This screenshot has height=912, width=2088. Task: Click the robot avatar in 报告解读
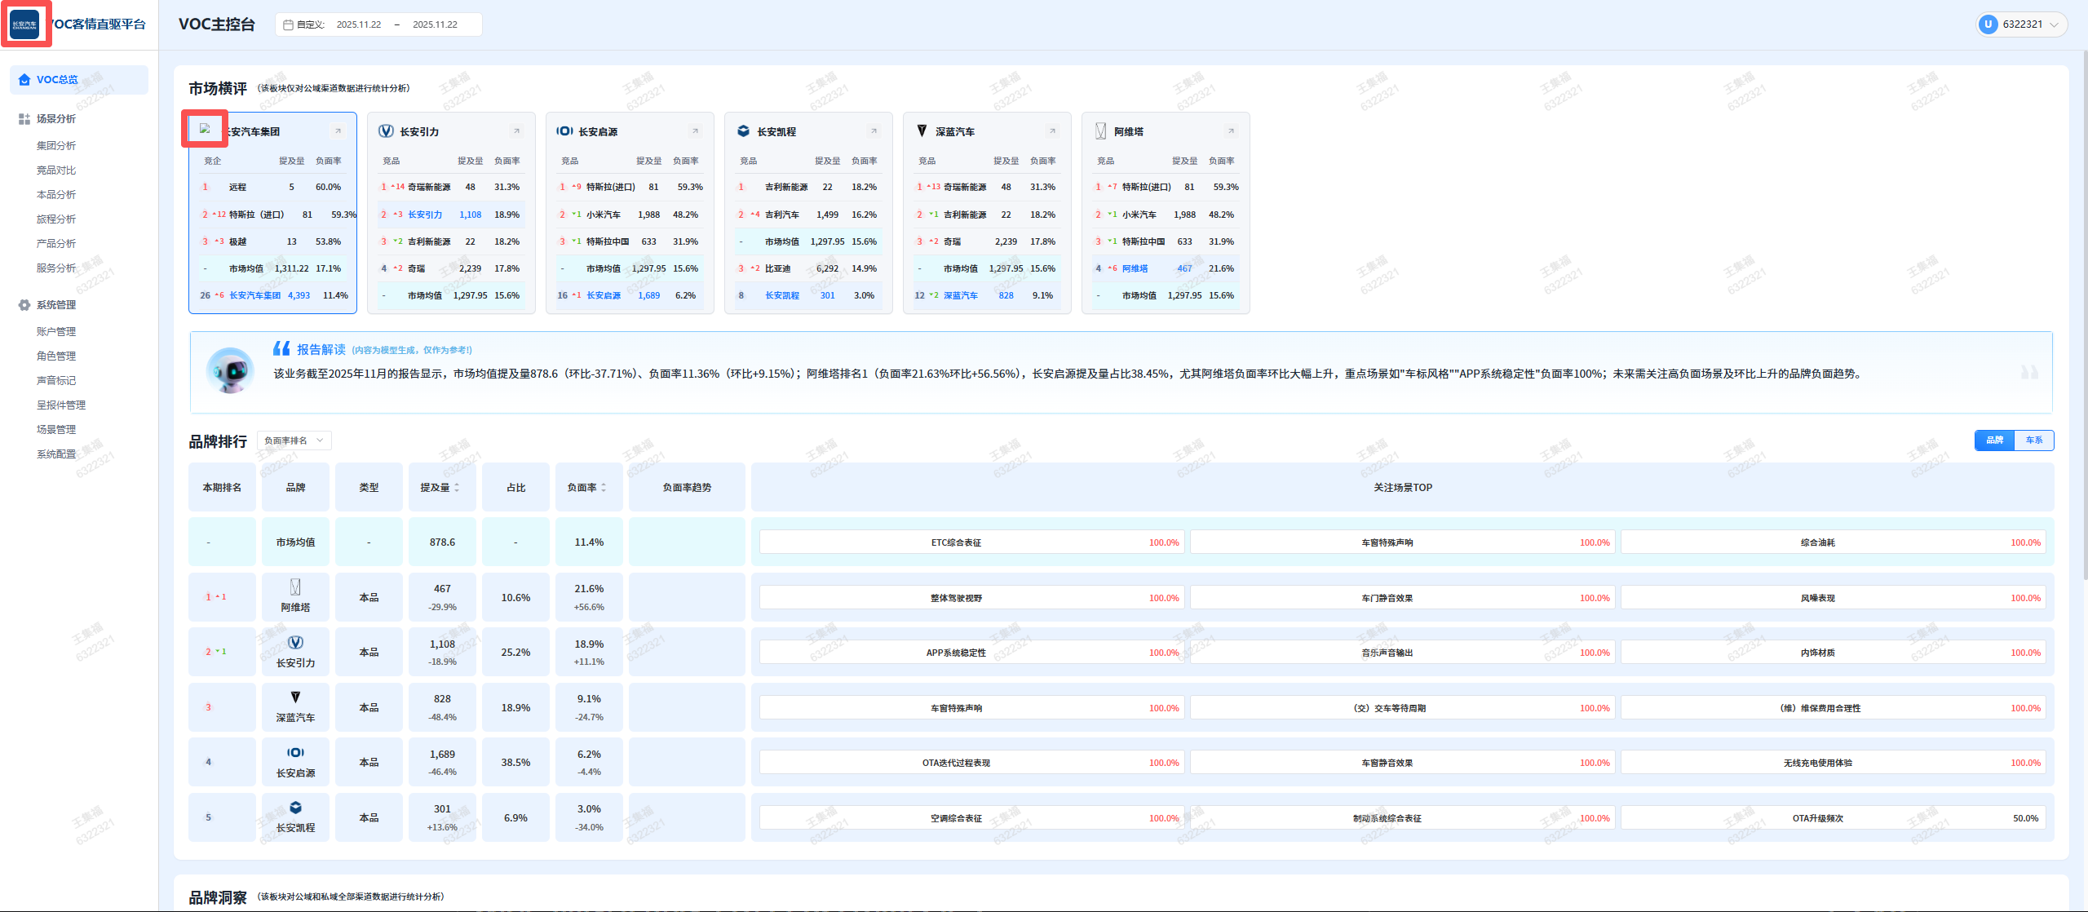pyautogui.click(x=232, y=371)
